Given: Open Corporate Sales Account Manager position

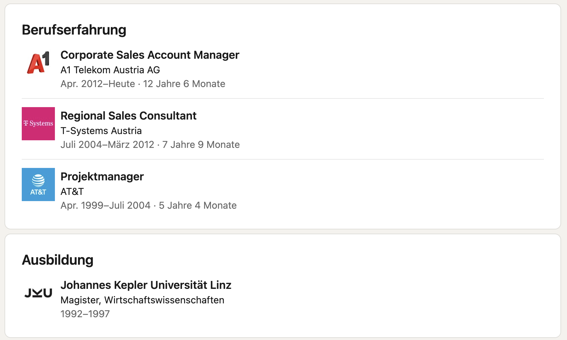Looking at the screenshot, I should 150,55.
